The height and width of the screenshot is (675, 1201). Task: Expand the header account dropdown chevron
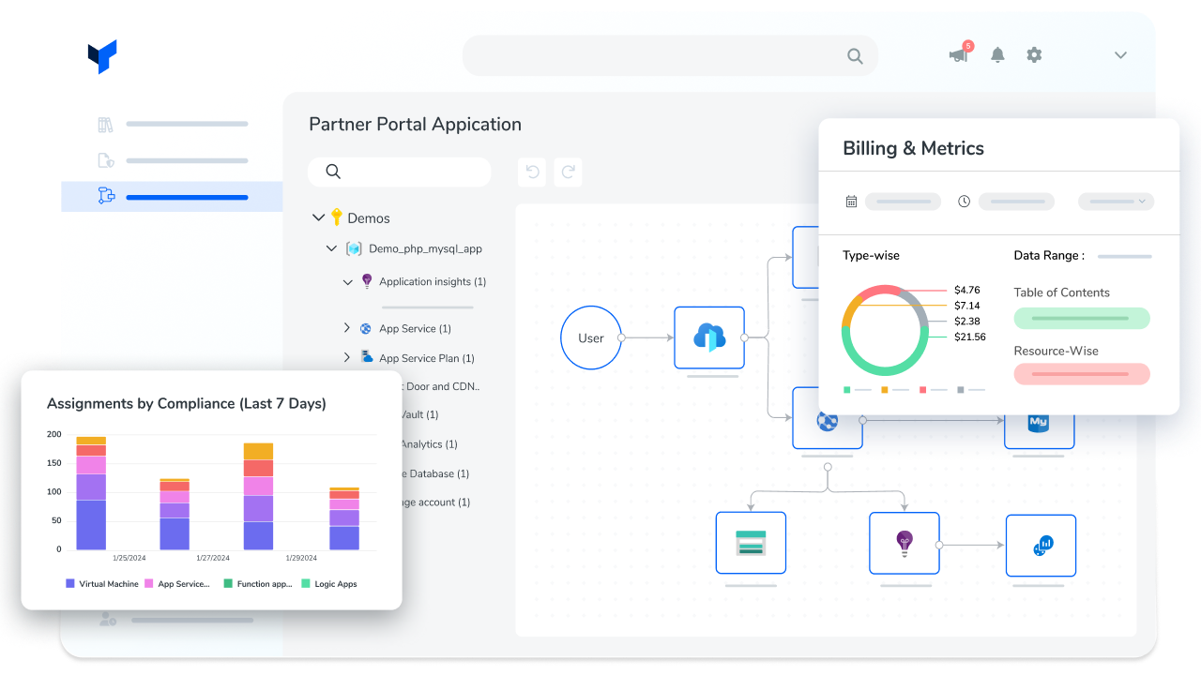coord(1120,55)
